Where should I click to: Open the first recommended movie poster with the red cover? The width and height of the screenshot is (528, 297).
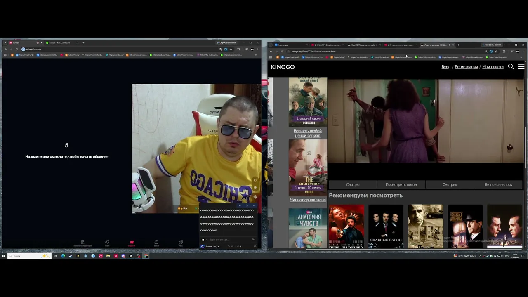346,226
